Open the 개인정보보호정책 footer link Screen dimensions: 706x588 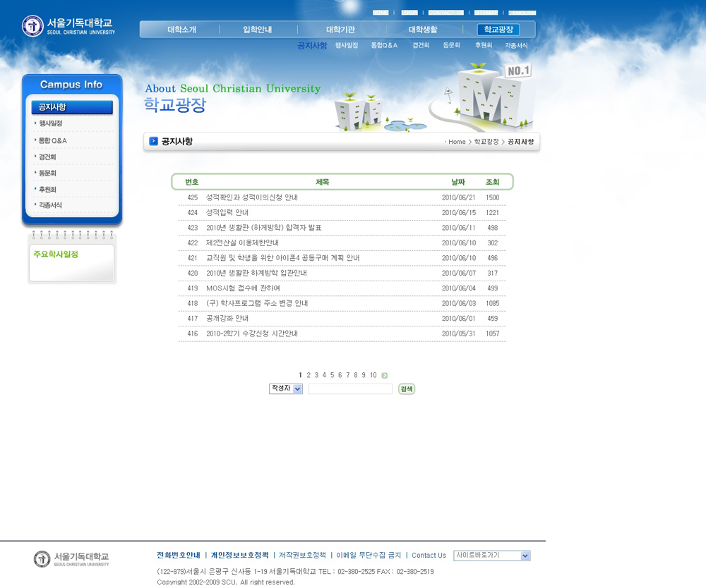point(239,556)
